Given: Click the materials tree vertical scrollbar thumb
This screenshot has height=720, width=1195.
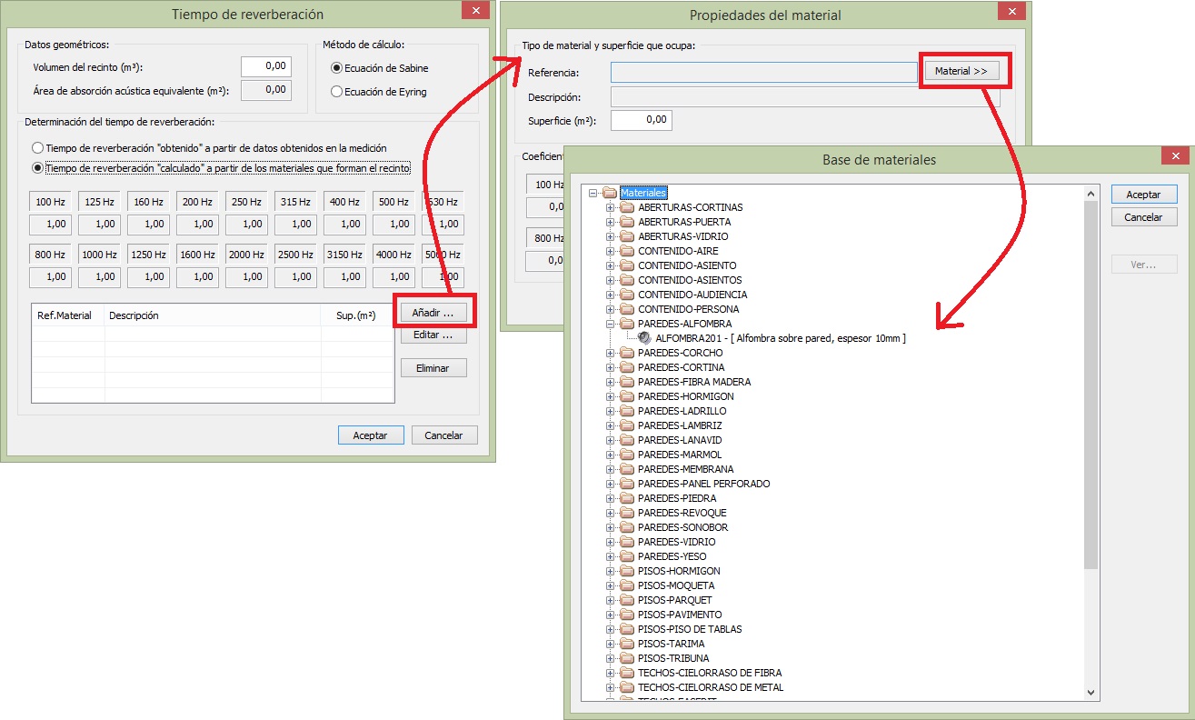Looking at the screenshot, I should point(1091,385).
